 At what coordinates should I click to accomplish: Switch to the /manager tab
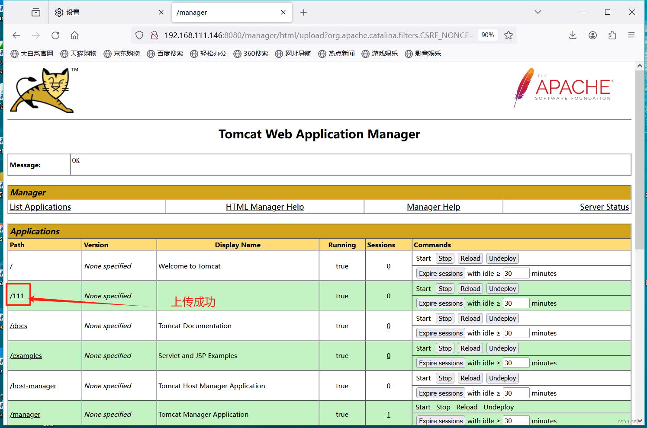pyautogui.click(x=232, y=13)
